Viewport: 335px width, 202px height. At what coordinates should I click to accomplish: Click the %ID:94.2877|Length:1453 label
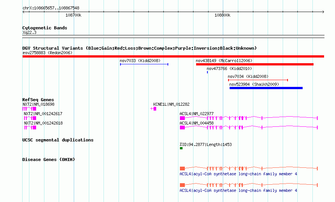pyautogui.click(x=206, y=144)
